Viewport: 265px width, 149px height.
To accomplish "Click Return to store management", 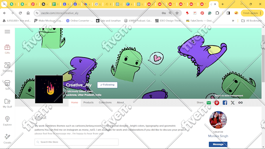I will click(229, 96).
